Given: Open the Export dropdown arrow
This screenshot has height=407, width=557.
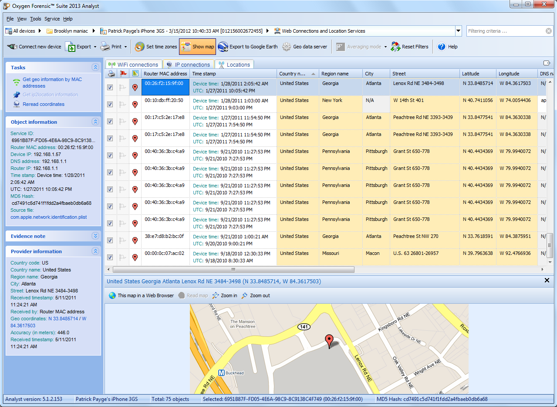Looking at the screenshot, I should point(95,47).
